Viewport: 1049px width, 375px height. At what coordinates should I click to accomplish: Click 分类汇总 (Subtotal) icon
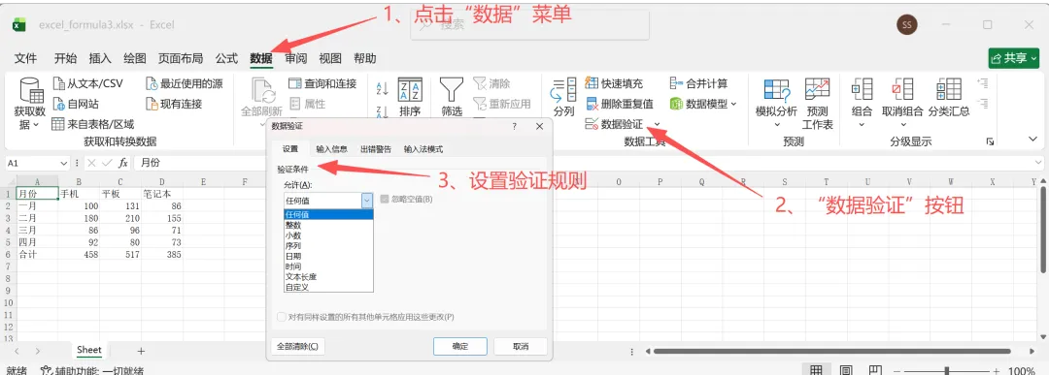coord(949,90)
